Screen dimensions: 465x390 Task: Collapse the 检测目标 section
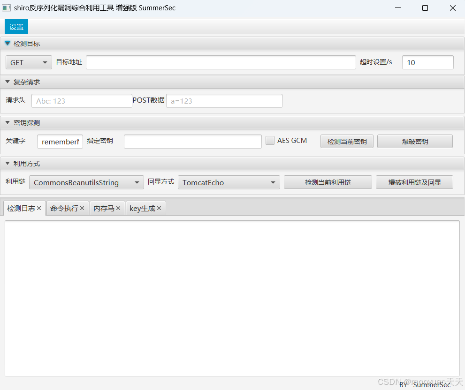pyautogui.click(x=8, y=44)
